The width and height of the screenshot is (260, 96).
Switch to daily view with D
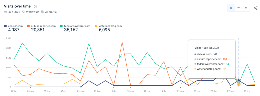pos(231,8)
